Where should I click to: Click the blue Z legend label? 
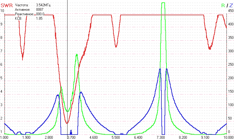(x=231, y=5)
